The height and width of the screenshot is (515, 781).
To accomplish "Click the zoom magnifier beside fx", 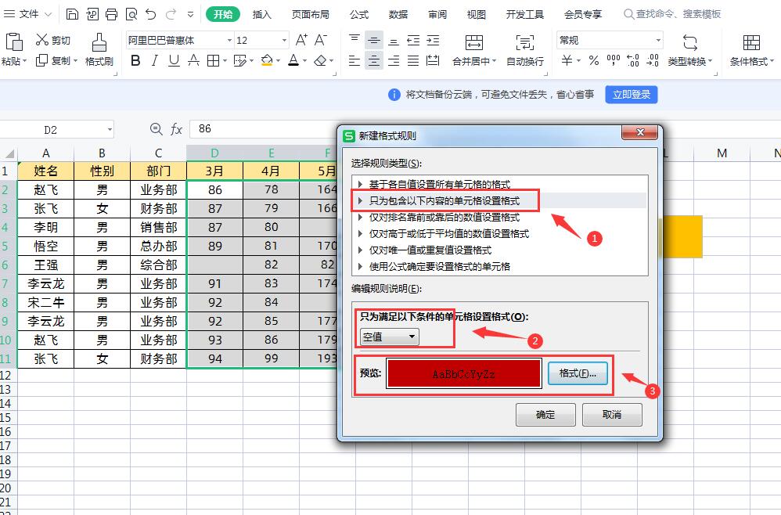I will tap(156, 129).
